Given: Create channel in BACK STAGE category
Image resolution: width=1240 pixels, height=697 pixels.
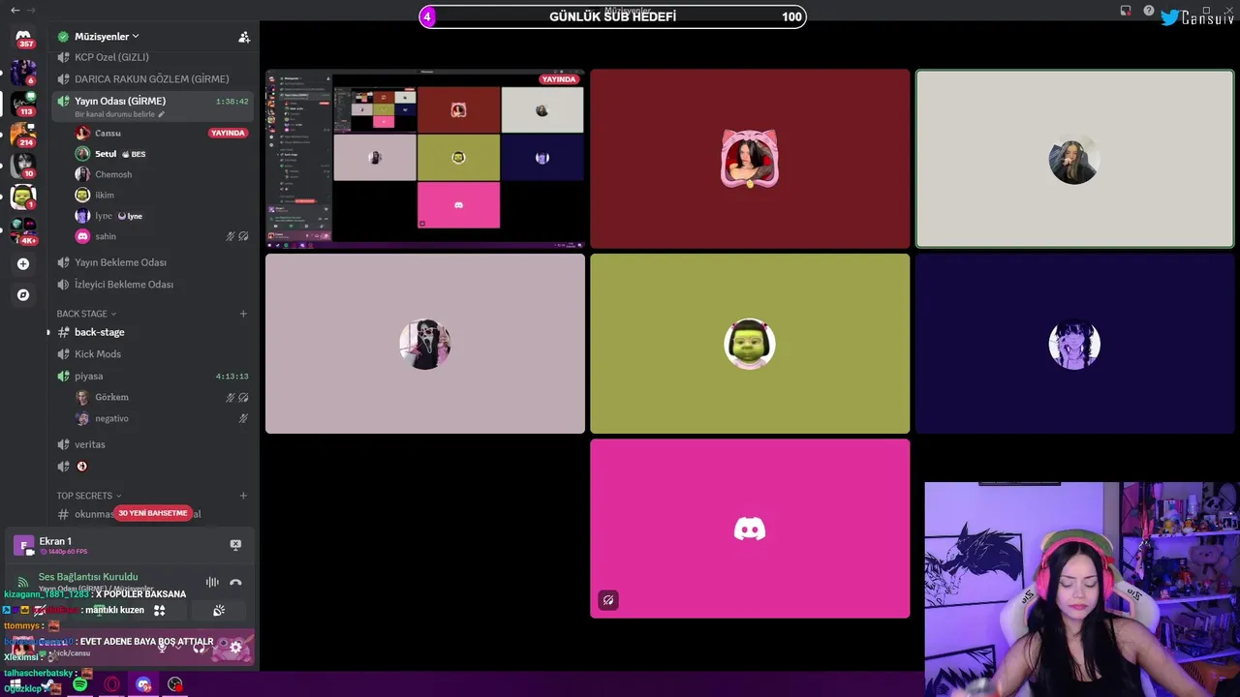Looking at the screenshot, I should pos(243,314).
